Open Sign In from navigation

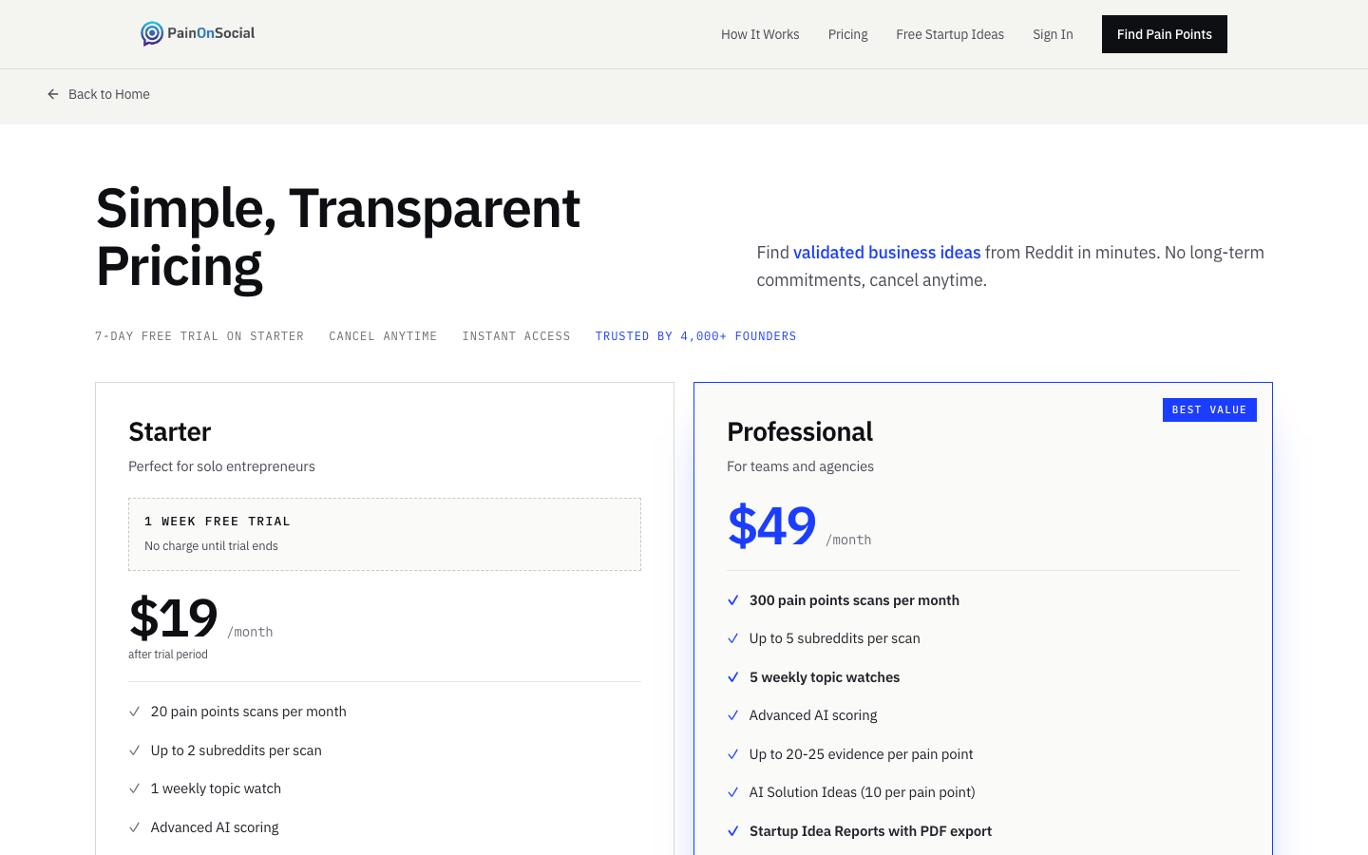pos(1053,34)
